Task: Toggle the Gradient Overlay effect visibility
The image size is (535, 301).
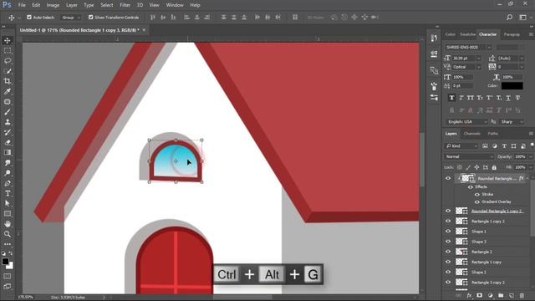Action: tap(477, 202)
